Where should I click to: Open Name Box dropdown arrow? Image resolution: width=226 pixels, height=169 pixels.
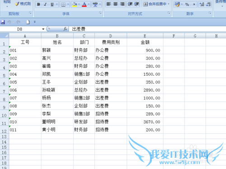tap(43, 29)
